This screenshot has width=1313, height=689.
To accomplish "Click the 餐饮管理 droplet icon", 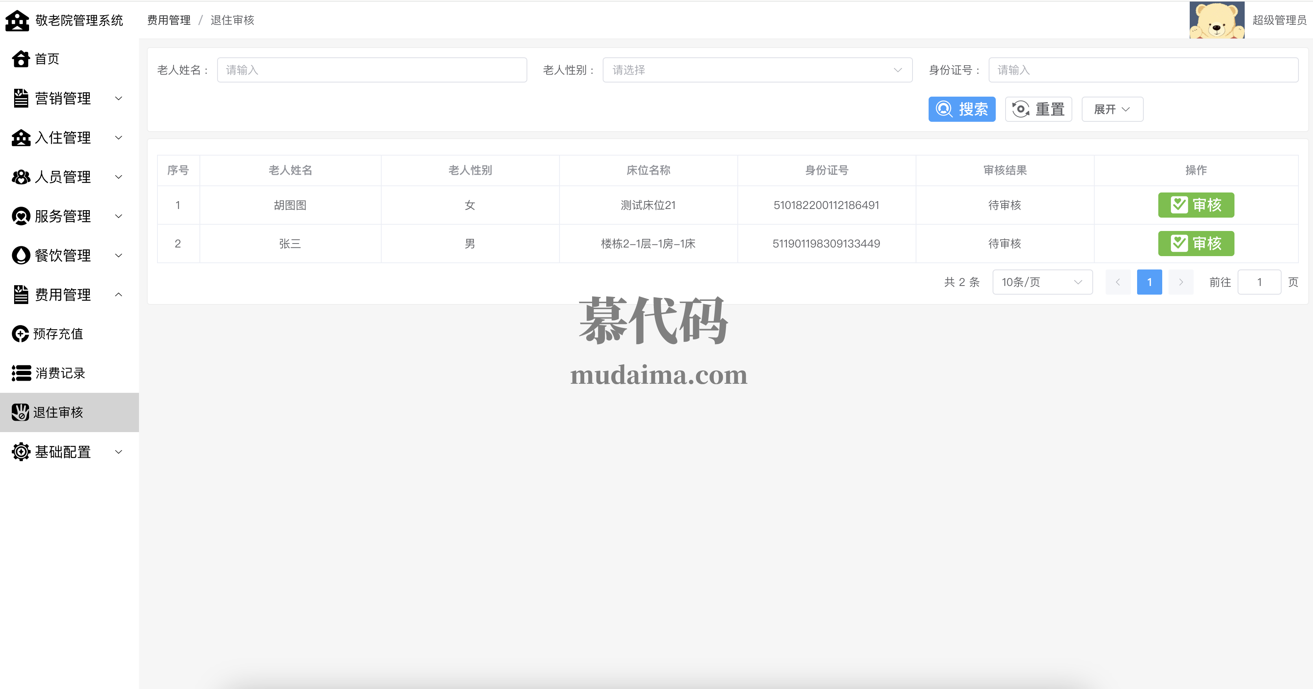I will point(21,255).
